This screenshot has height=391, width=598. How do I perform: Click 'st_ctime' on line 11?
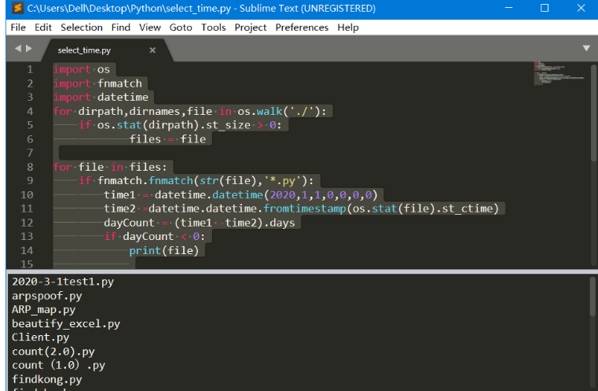click(x=468, y=208)
